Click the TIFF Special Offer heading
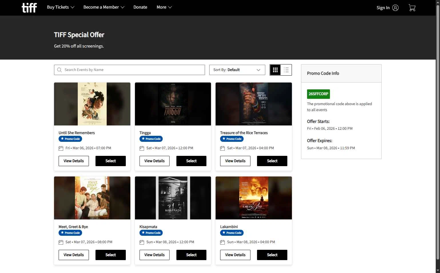 79,35
